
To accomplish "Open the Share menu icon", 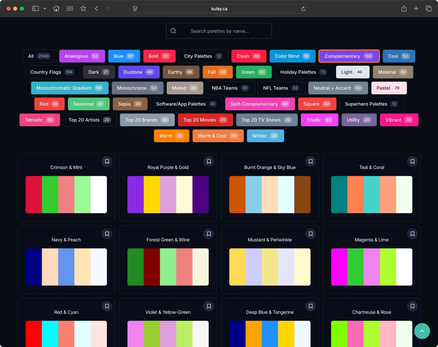I will click(x=404, y=9).
